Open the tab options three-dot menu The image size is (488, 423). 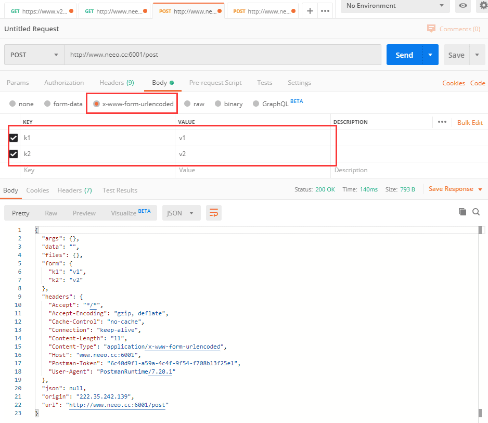pos(325,11)
